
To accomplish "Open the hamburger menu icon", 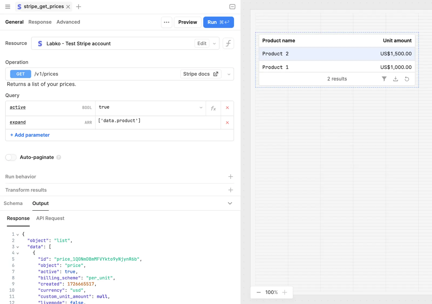I will [8, 7].
